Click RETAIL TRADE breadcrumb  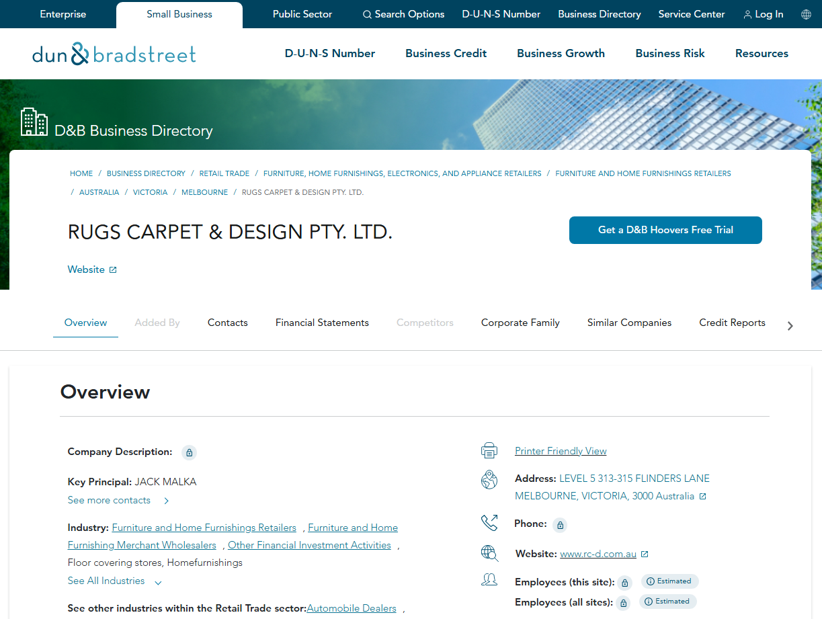point(224,173)
